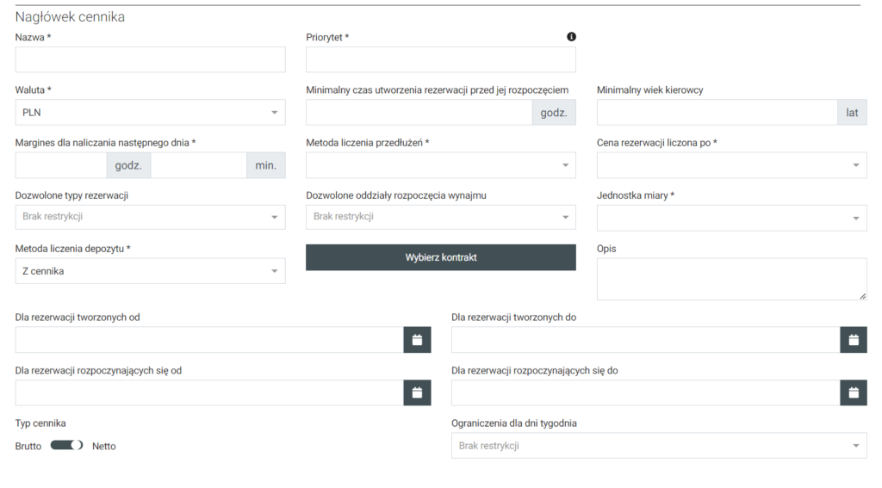Open calendar for 'rozpoczynających się do' date
The height and width of the screenshot is (488, 882).
point(853,393)
